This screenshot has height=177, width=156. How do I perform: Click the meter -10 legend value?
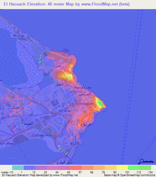[x=7, y=172]
